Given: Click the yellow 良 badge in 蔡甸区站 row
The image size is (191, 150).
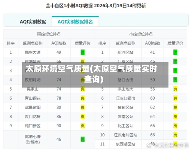Looking at the screenshot, I should point(175,107).
